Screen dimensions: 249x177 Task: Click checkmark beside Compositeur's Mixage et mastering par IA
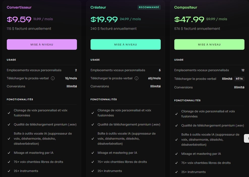(x=176, y=154)
